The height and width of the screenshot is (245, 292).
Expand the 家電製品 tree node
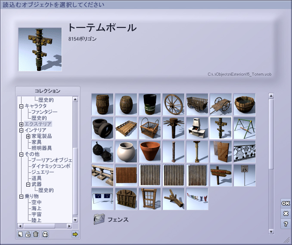pyautogui.click(x=28, y=136)
